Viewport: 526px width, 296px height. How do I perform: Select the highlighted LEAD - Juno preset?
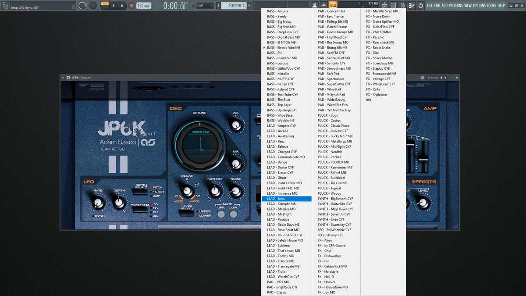point(287,199)
